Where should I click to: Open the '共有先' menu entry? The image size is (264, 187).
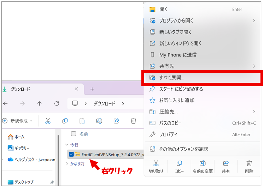click(x=203, y=66)
